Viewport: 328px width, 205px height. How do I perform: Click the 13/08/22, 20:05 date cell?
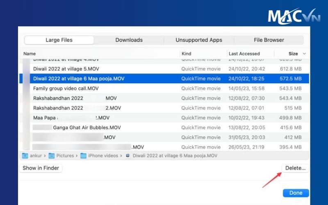click(247, 128)
